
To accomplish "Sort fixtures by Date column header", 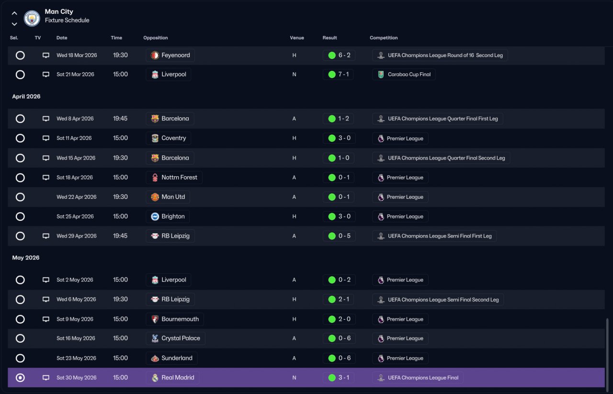I will [62, 38].
